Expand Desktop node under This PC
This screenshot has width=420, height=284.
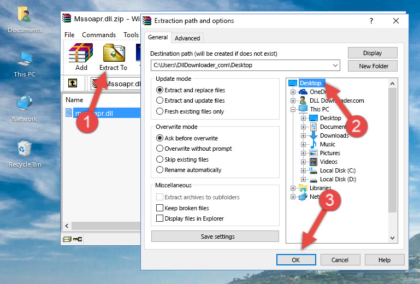pyautogui.click(x=303, y=118)
